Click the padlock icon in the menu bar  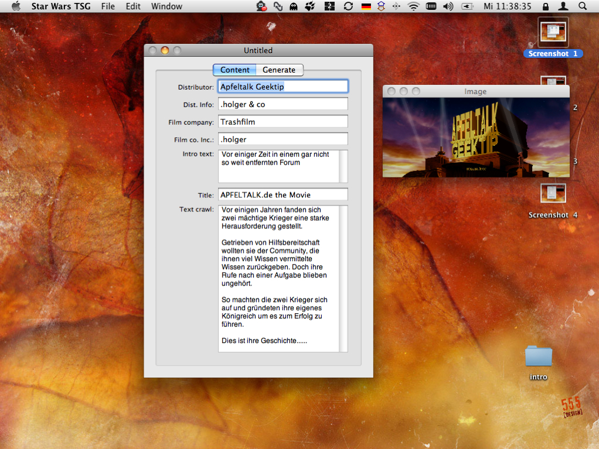[546, 6]
